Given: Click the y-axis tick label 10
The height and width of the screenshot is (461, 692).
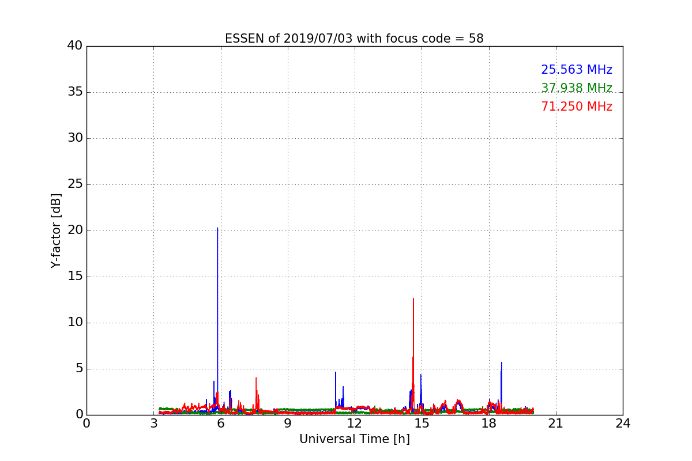Looking at the screenshot, I should point(74,323).
